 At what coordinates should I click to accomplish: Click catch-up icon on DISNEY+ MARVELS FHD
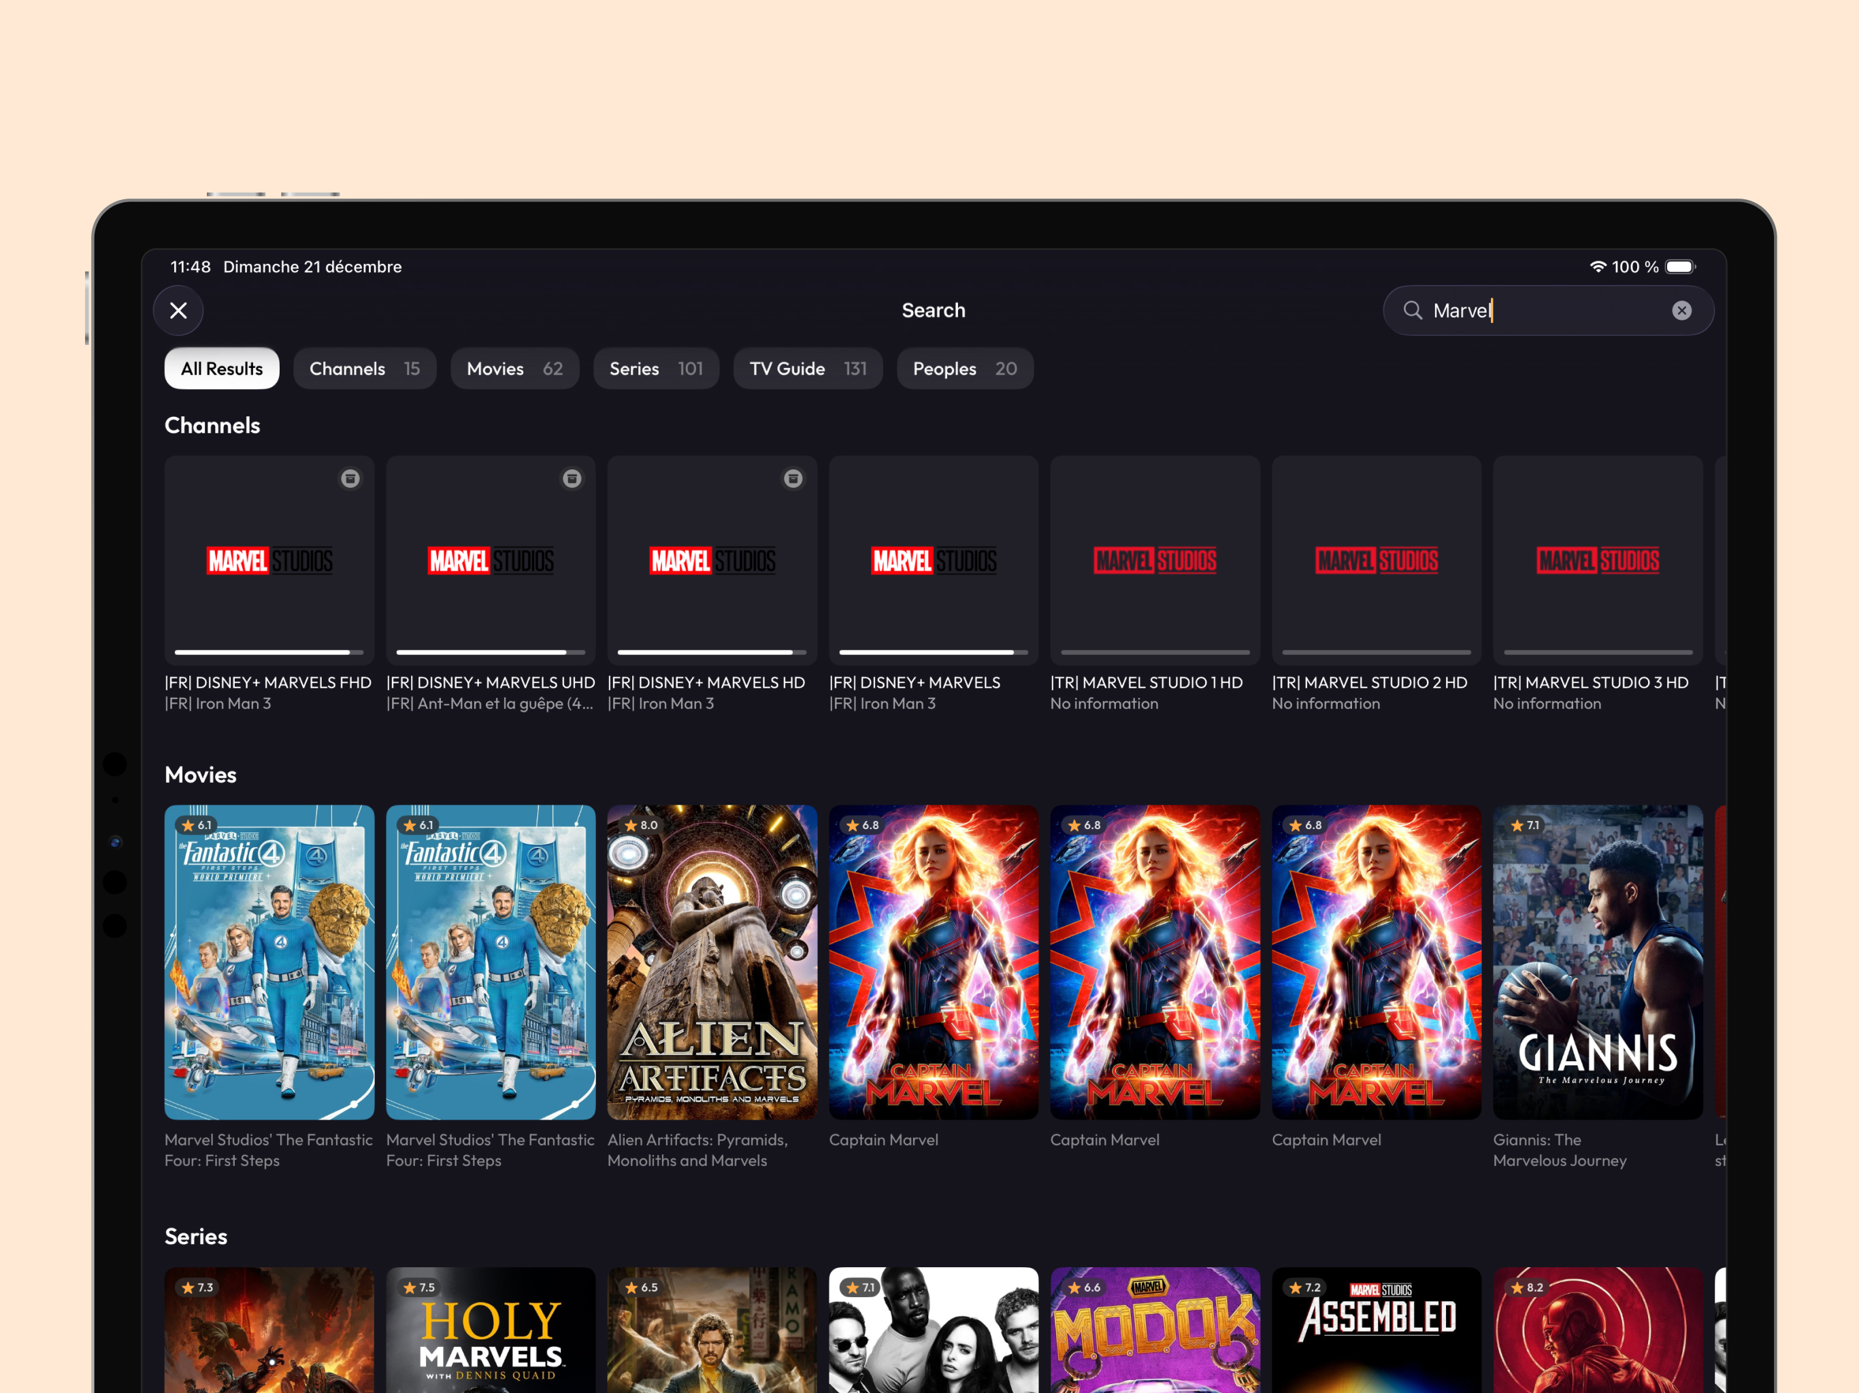tap(350, 479)
